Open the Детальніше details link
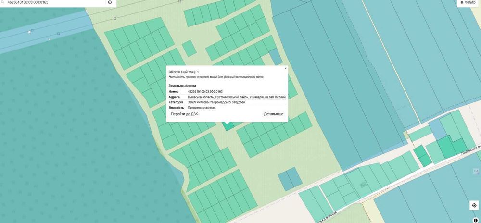 click(274, 114)
